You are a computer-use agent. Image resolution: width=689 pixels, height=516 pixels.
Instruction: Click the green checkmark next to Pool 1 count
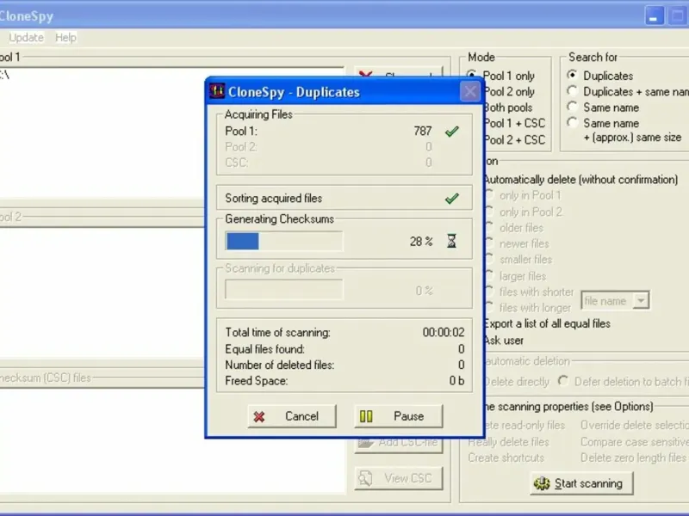coord(451,132)
